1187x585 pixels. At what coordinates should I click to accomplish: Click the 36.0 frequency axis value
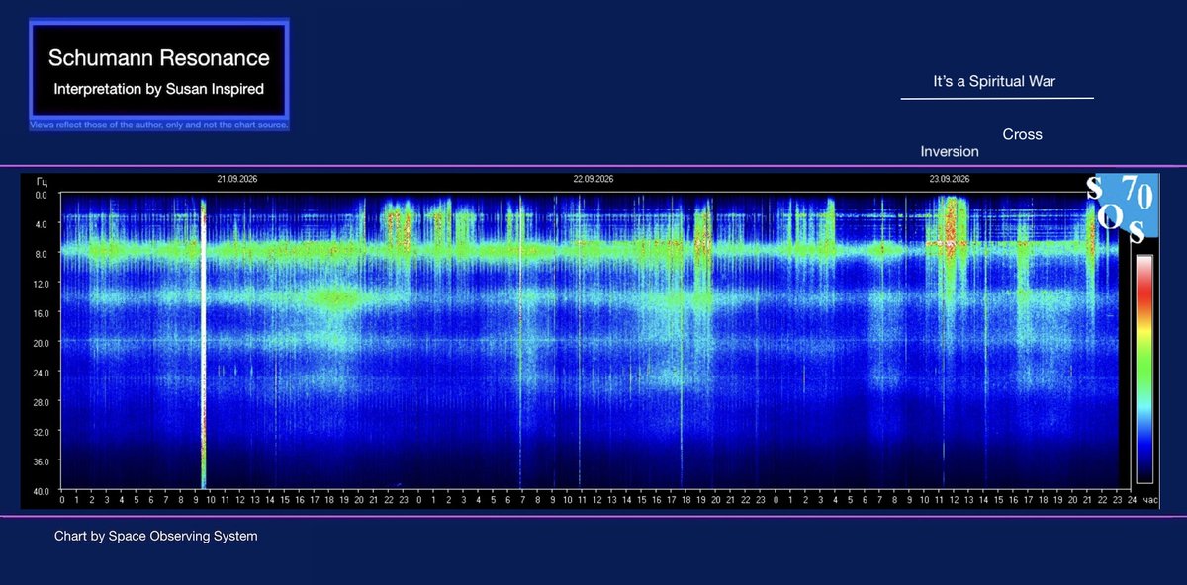(40, 461)
